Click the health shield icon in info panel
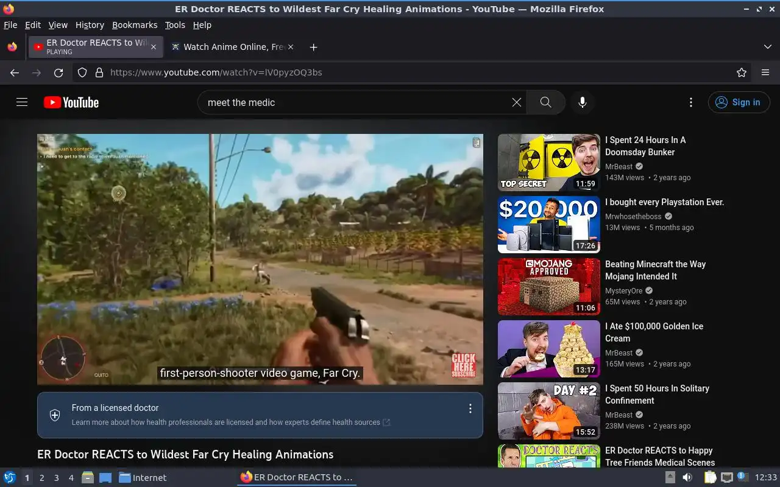Viewport: 780px width, 487px height. [55, 415]
